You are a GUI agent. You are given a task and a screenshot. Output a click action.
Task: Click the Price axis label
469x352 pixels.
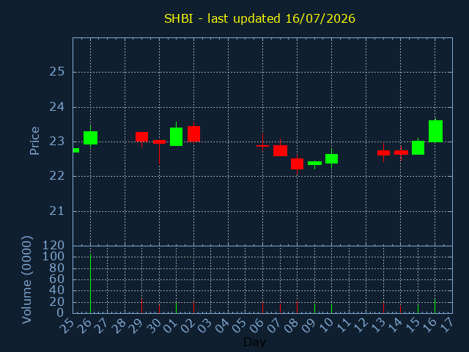(34, 141)
